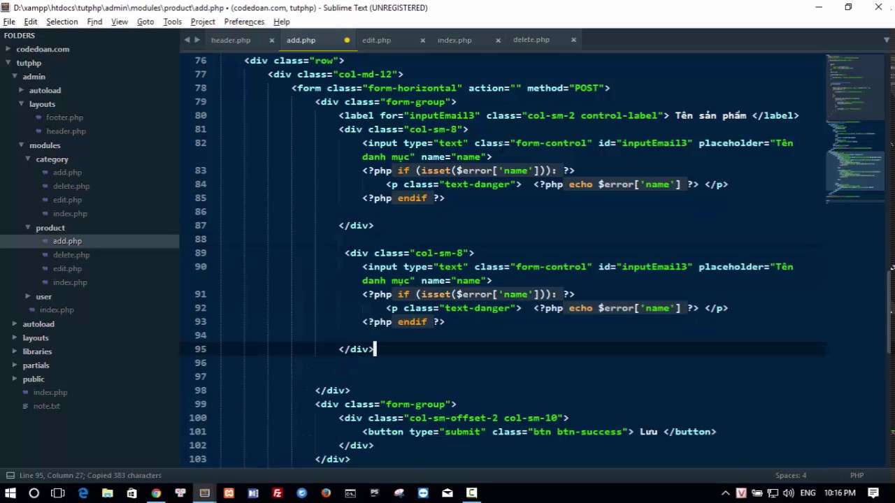Collapse the category folder
The height and width of the screenshot is (503, 895).
tap(29, 159)
